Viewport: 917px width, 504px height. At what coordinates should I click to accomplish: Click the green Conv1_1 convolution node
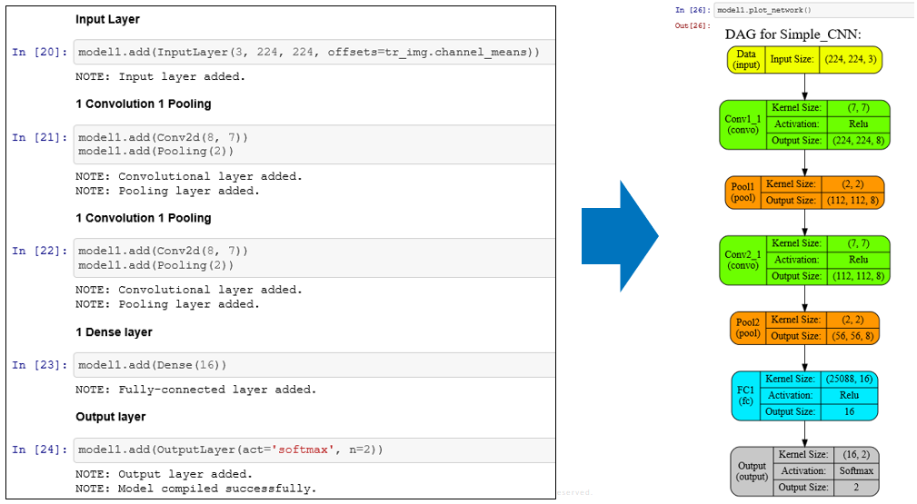point(804,124)
